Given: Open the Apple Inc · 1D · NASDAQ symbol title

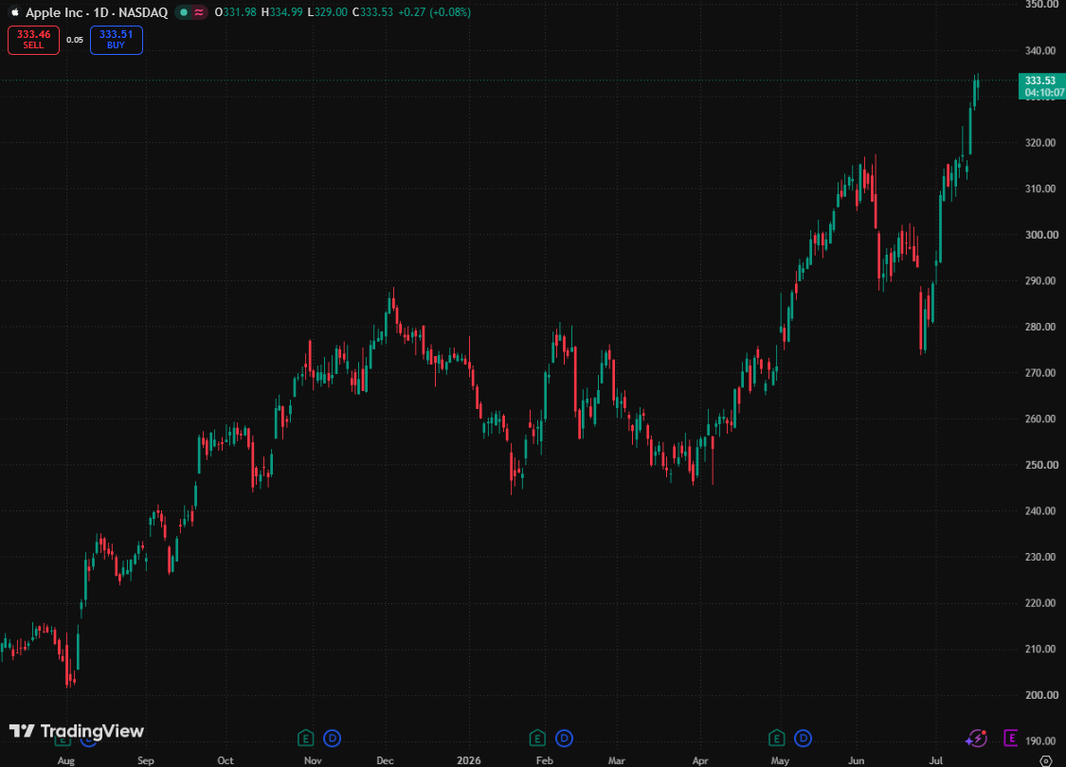Looking at the screenshot, I should click(x=97, y=12).
